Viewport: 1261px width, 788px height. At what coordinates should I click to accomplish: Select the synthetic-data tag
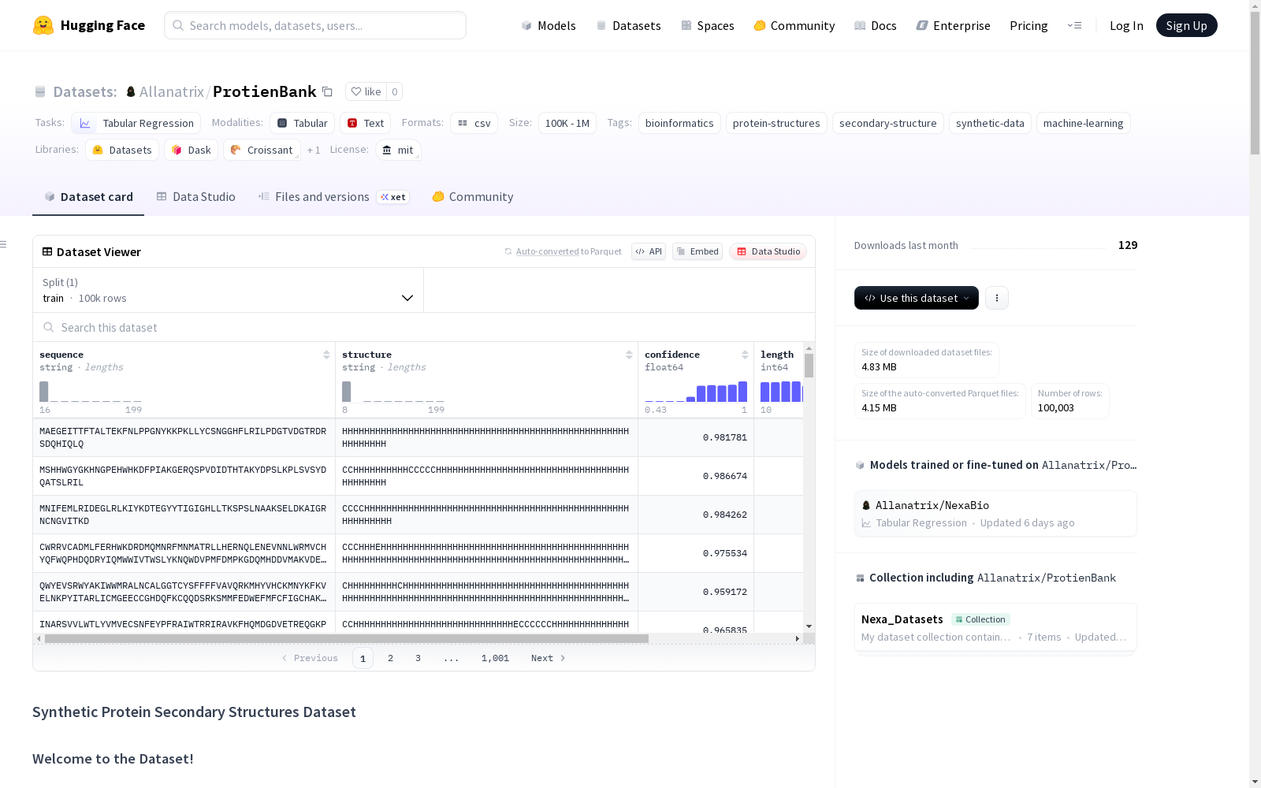pos(990,123)
